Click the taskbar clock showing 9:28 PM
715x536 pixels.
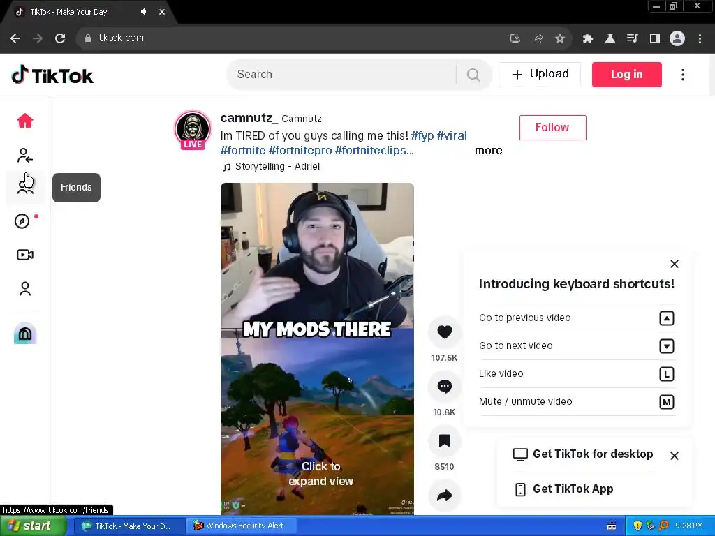click(x=689, y=526)
